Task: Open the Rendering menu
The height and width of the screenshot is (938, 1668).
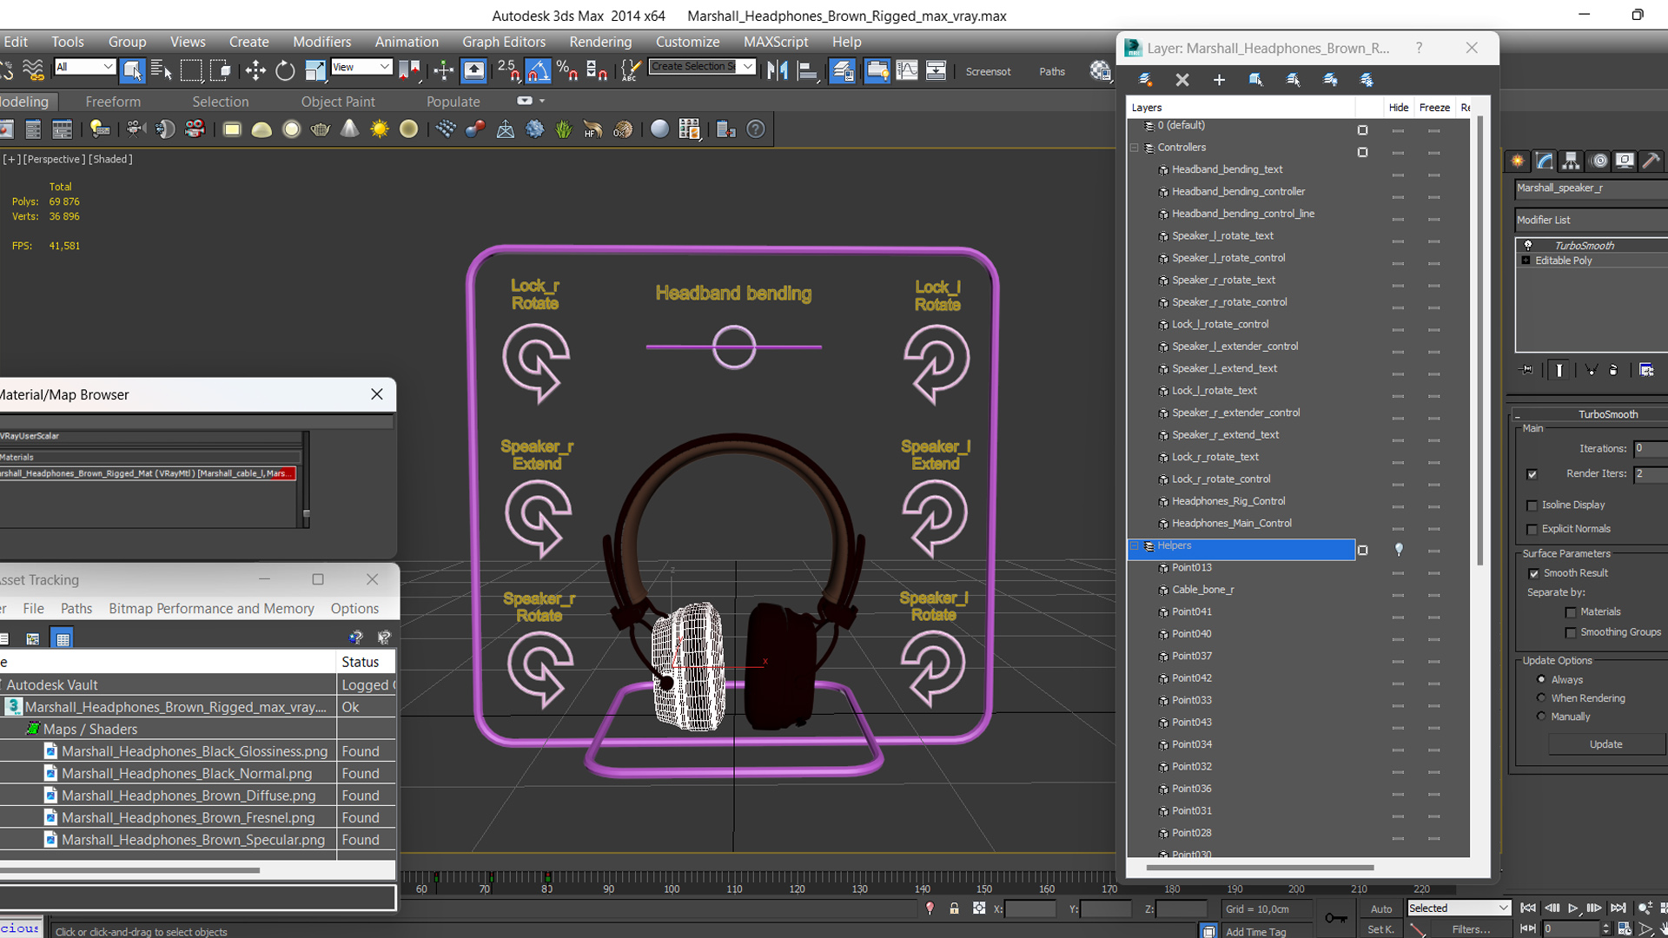Action: pos(600,42)
